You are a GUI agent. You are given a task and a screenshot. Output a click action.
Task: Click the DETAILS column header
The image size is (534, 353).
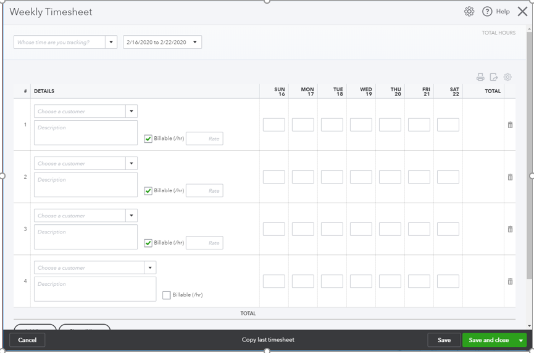click(x=44, y=91)
